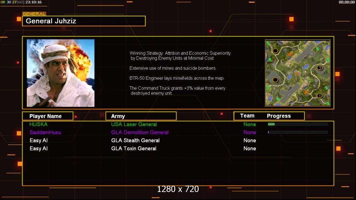The height and width of the screenshot is (200, 356).
Task: Click the orange tech building icon in minimap's upper area
Action: [291, 54]
